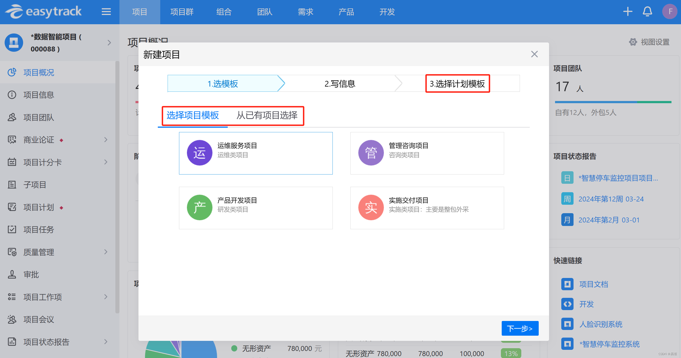Click the 项目工作项 list icon

point(12,297)
